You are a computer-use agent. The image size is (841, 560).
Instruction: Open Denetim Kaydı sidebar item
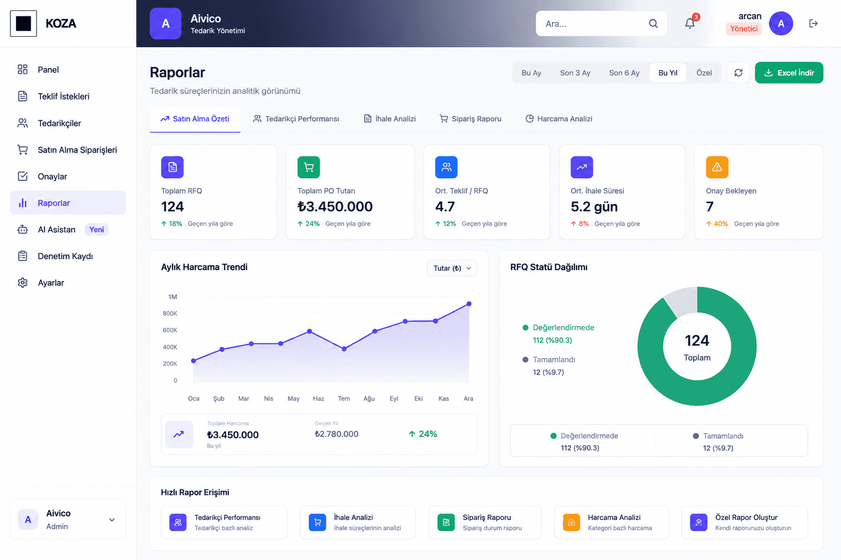[x=68, y=256]
